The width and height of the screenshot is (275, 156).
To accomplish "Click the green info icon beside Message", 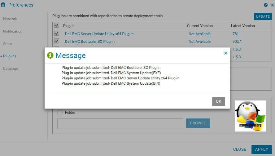I will click(x=50, y=55).
